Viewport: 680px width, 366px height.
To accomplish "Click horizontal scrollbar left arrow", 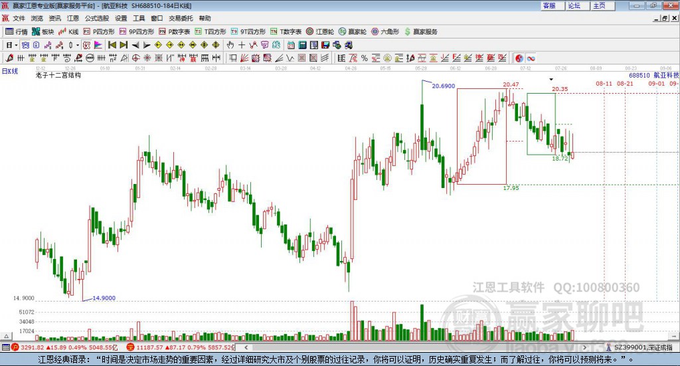I will (x=246, y=347).
